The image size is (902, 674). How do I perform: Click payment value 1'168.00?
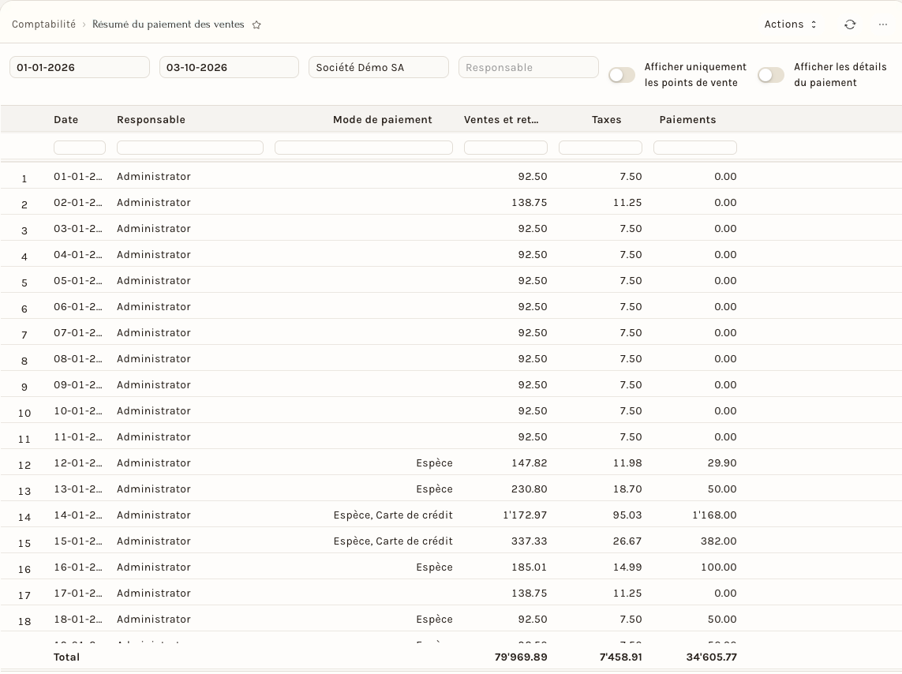tap(714, 515)
